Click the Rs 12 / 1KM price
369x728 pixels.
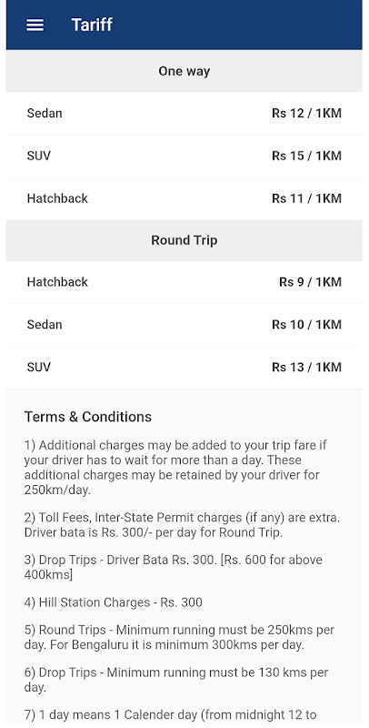coord(306,113)
